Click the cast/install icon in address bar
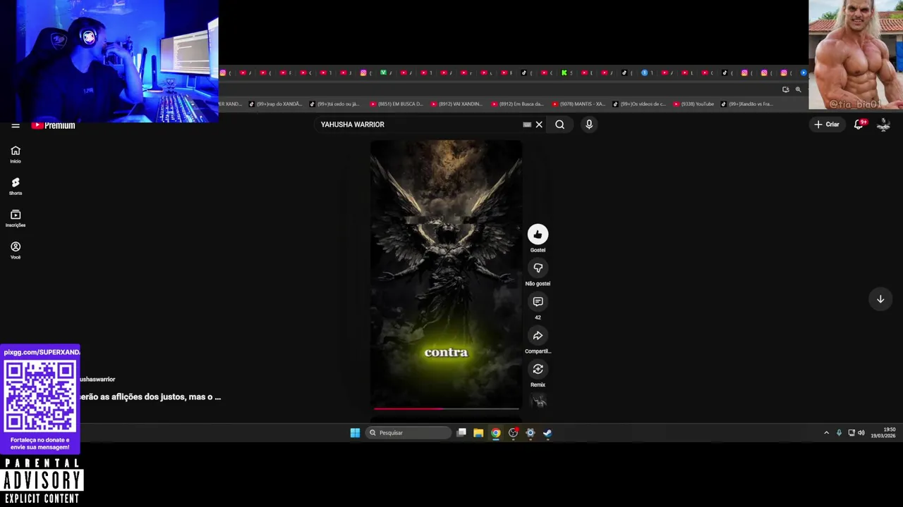The width and height of the screenshot is (903, 507). coord(786,89)
